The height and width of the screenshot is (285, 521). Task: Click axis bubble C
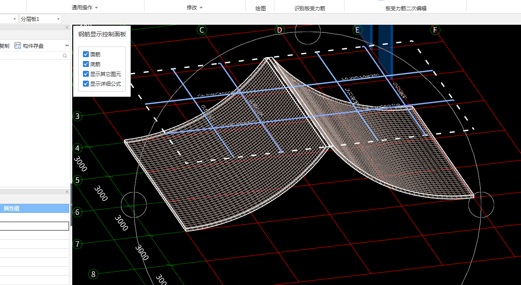202,30
